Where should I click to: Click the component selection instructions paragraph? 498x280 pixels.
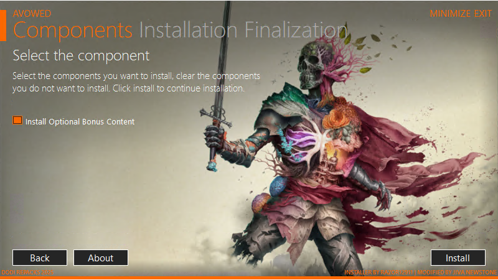coord(136,82)
